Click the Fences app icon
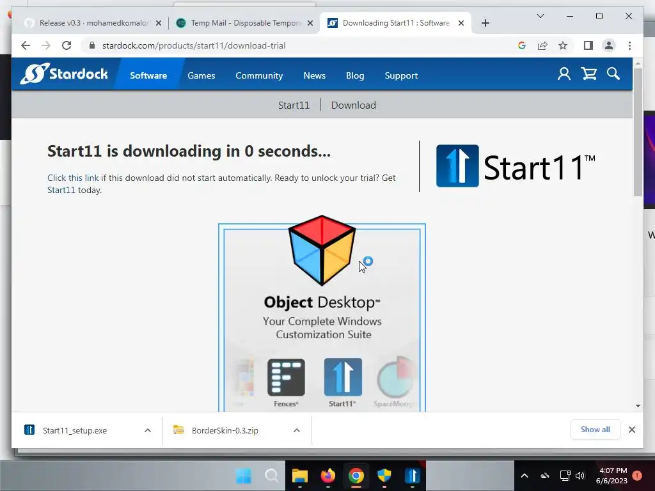Viewport: 655px width, 491px height. [286, 377]
